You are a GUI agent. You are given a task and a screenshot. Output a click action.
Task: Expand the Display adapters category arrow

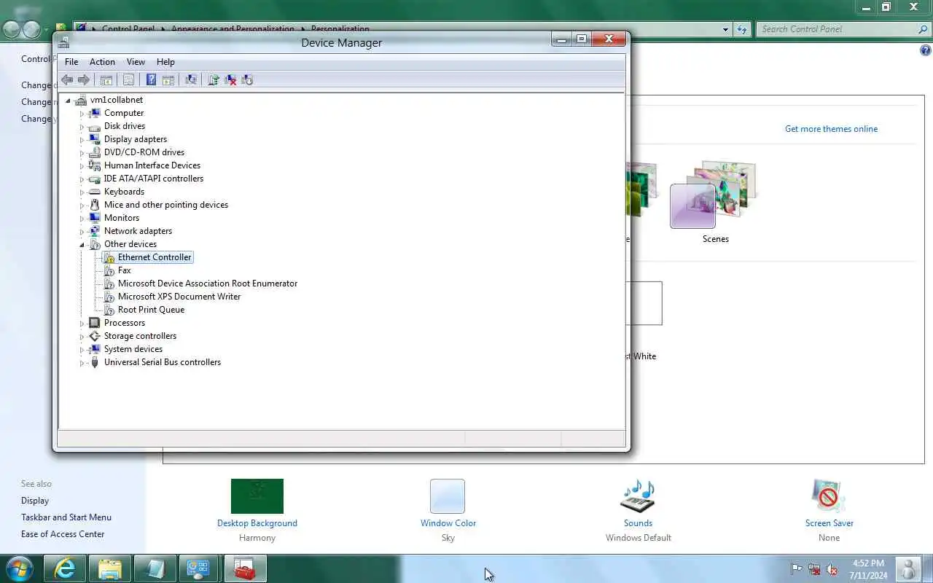pyautogui.click(x=82, y=140)
